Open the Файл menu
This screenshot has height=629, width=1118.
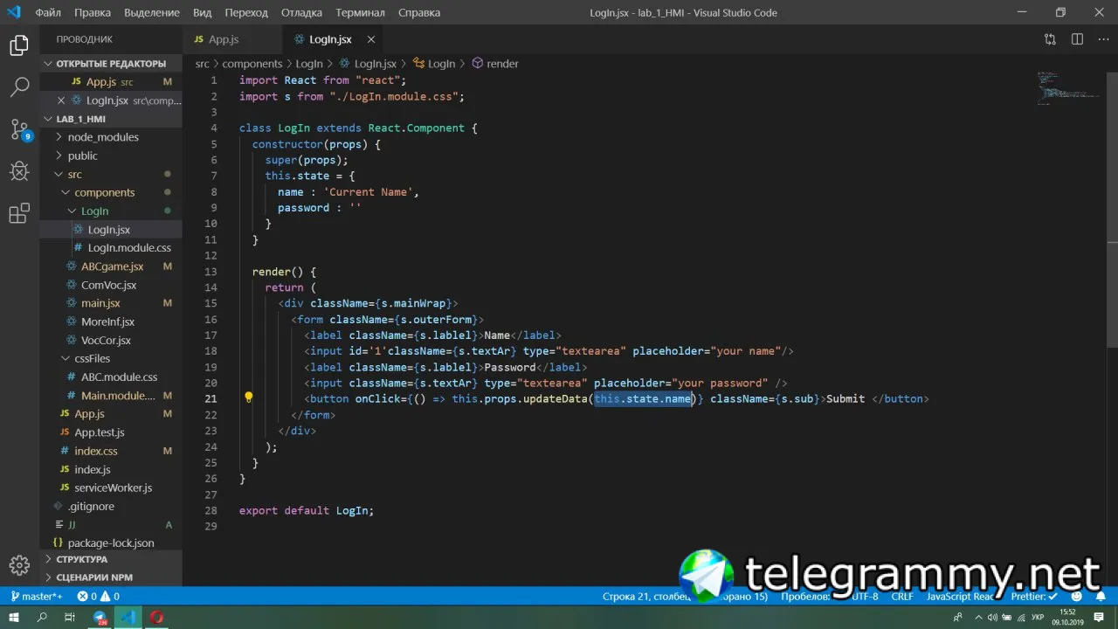coord(48,13)
